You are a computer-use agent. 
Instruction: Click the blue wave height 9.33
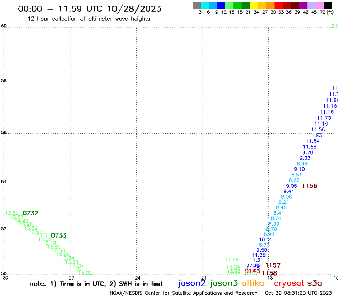point(305,158)
